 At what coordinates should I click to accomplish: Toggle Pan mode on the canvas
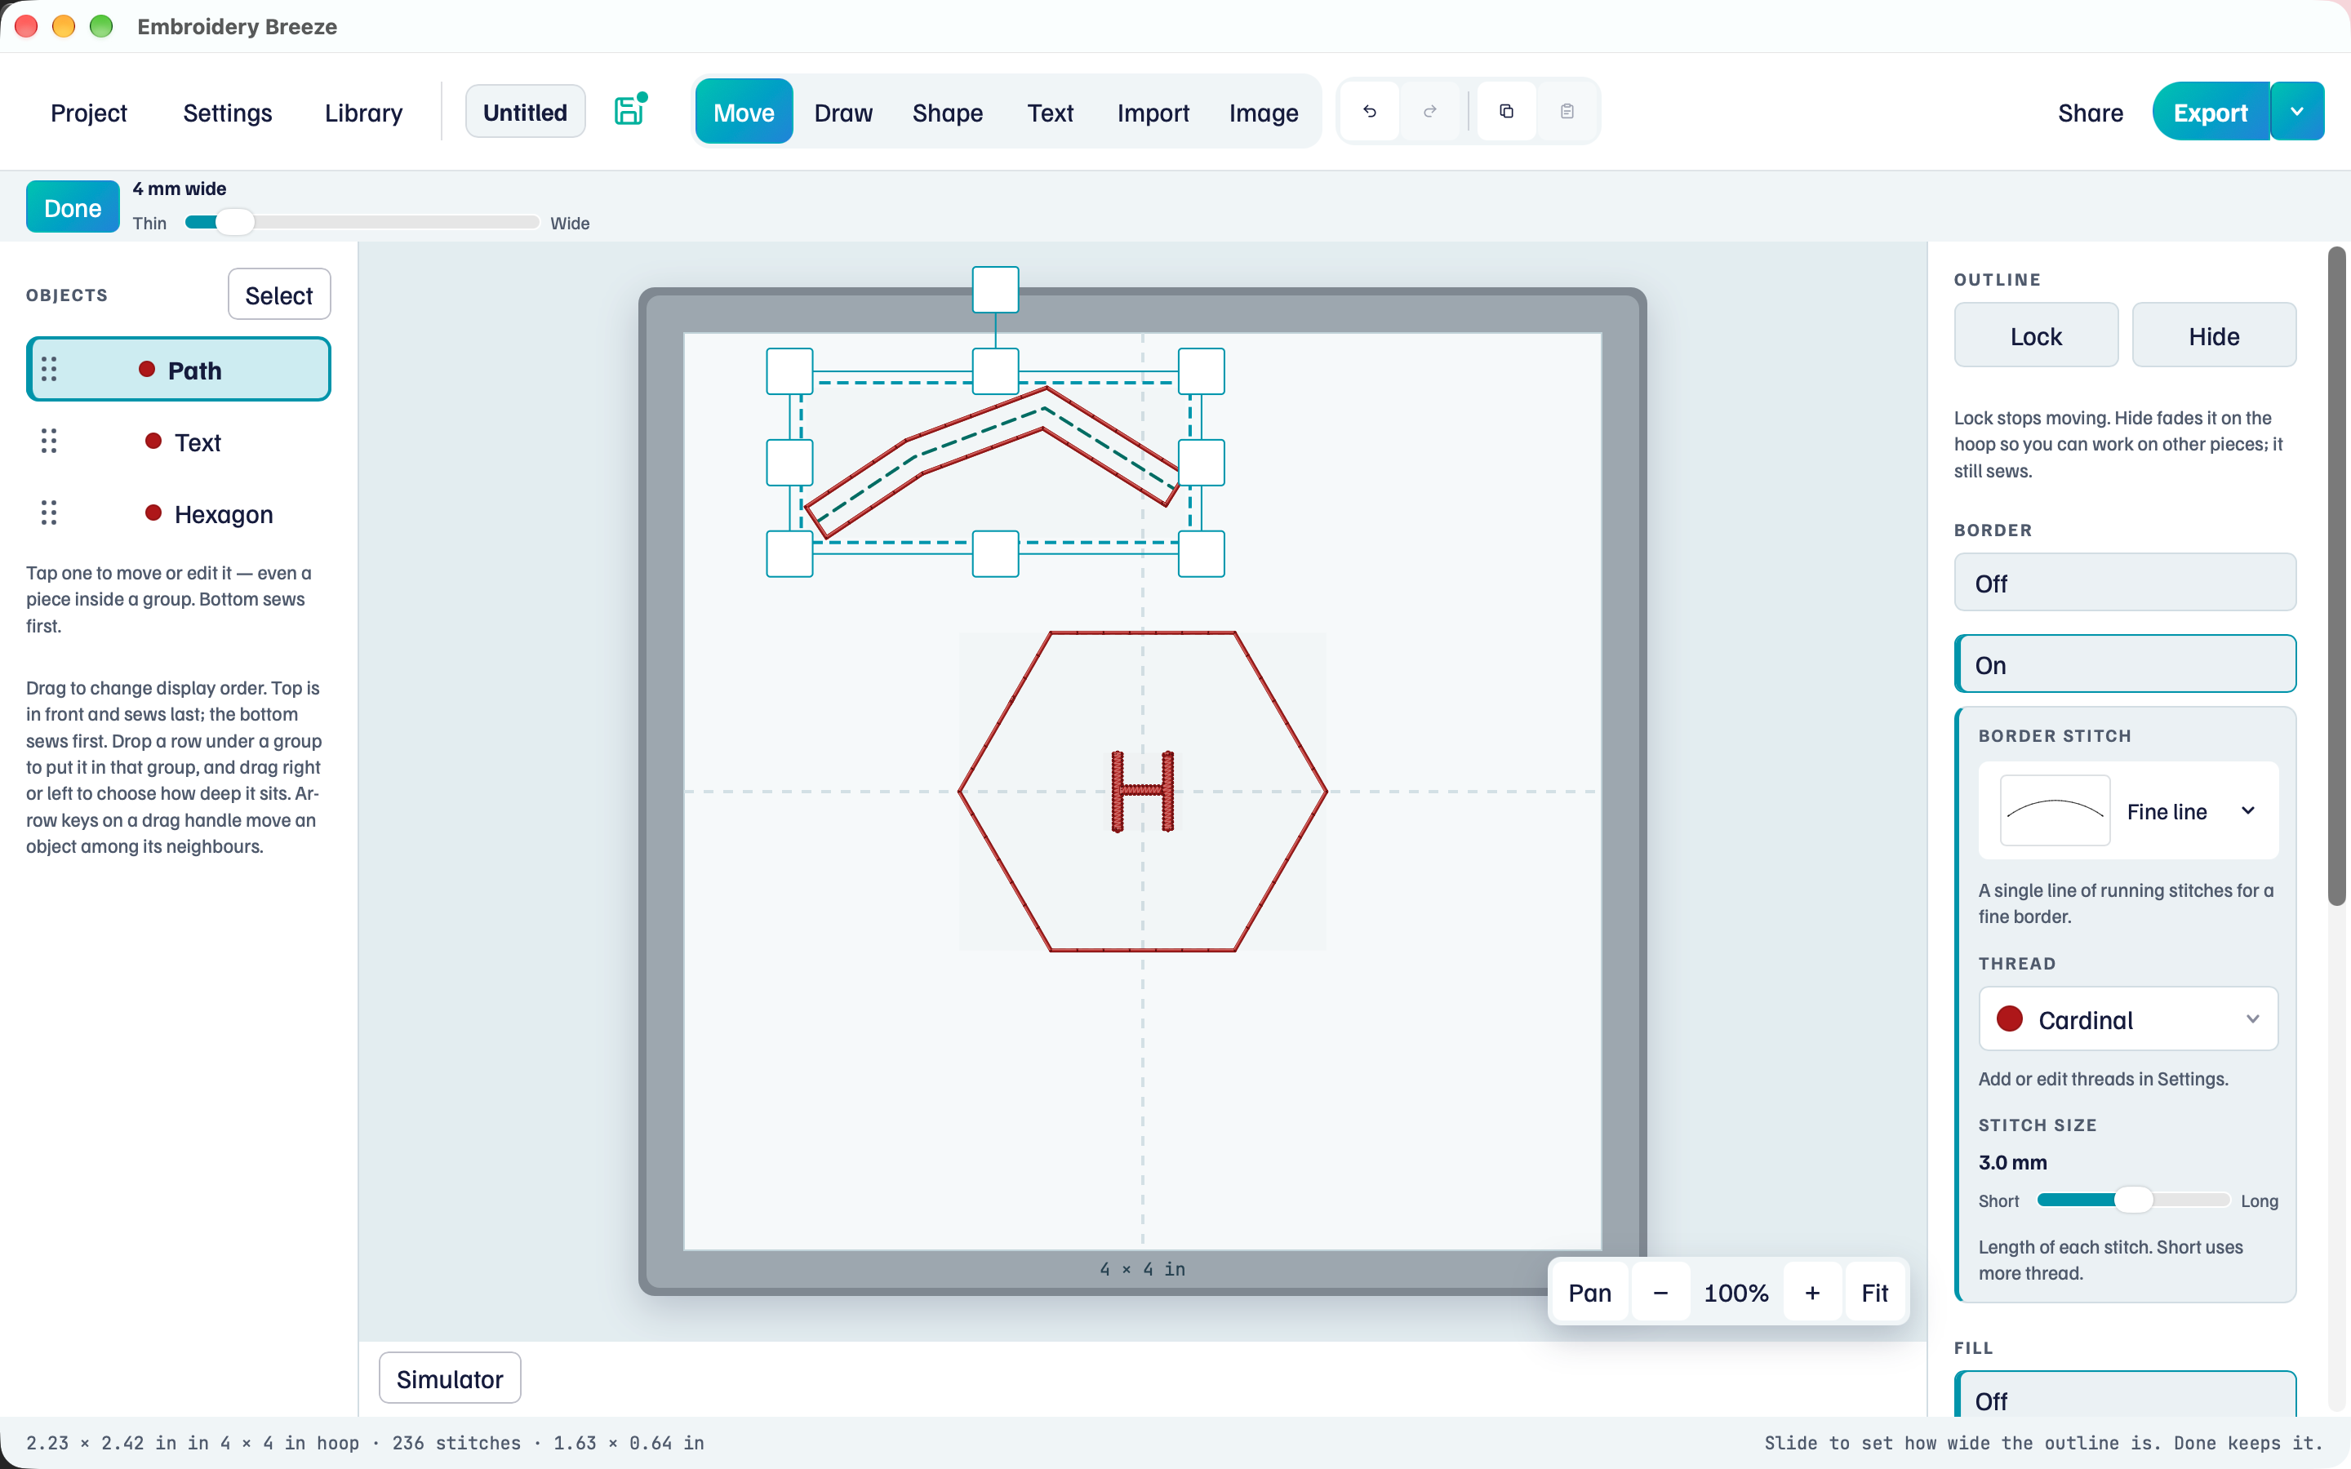coord(1589,1294)
